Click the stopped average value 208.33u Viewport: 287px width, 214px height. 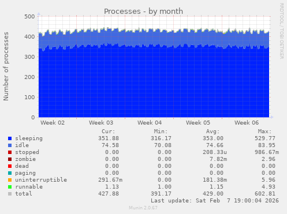[215, 152]
